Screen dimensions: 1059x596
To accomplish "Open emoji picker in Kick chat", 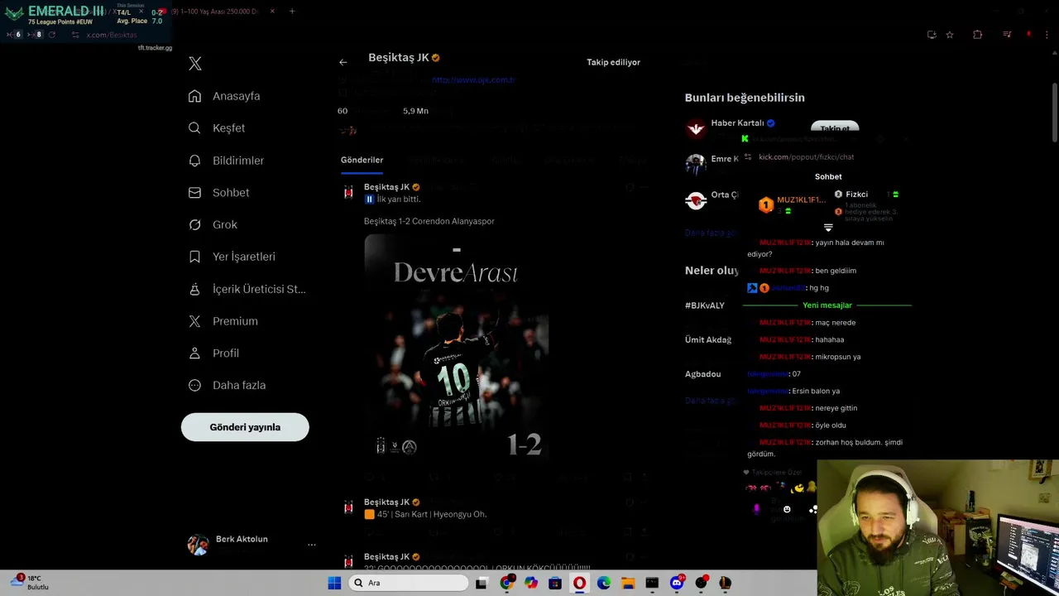I will coord(787,510).
